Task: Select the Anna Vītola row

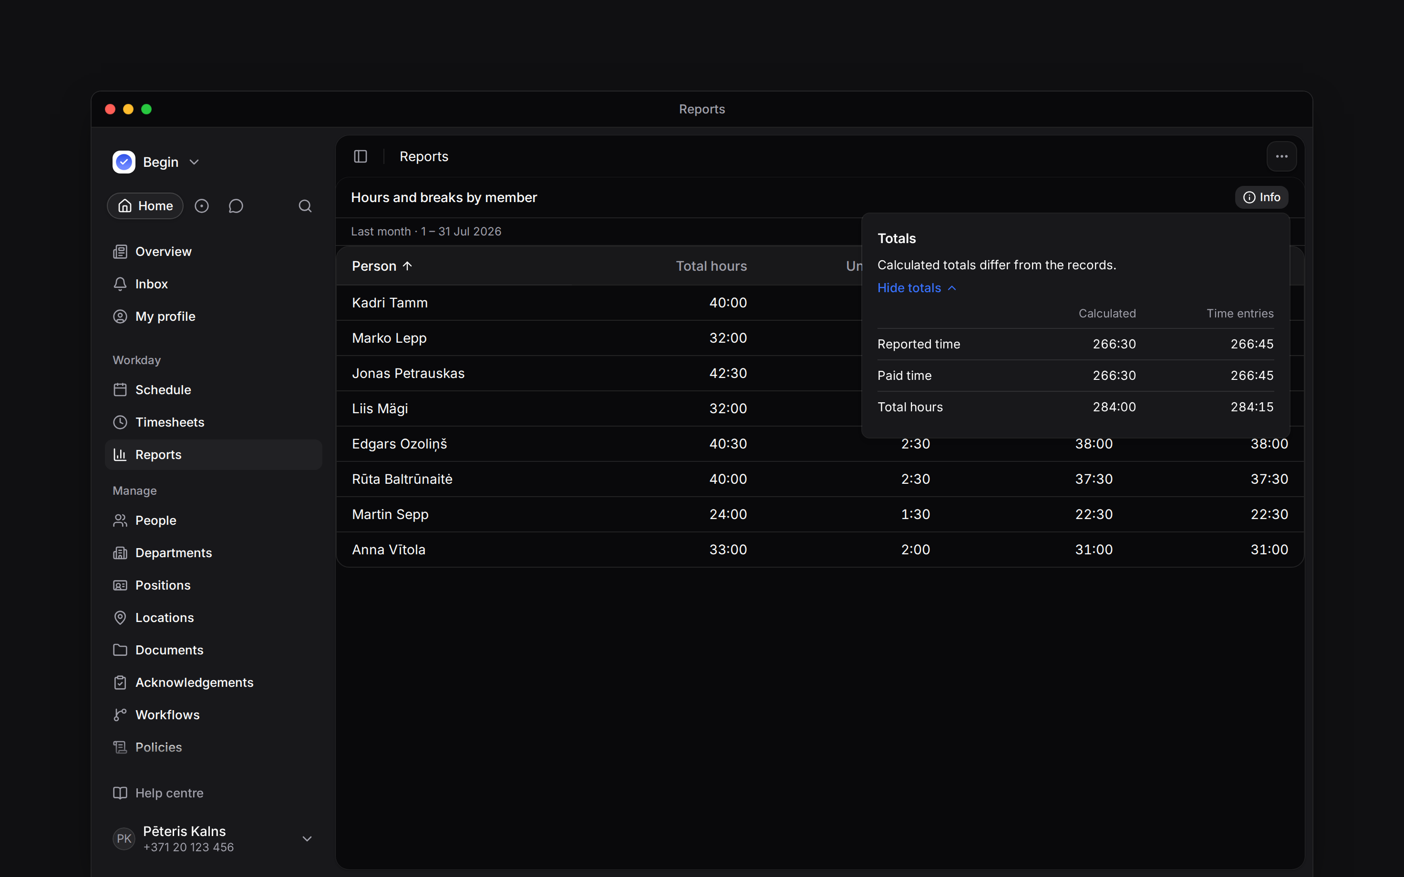Action: pos(820,550)
